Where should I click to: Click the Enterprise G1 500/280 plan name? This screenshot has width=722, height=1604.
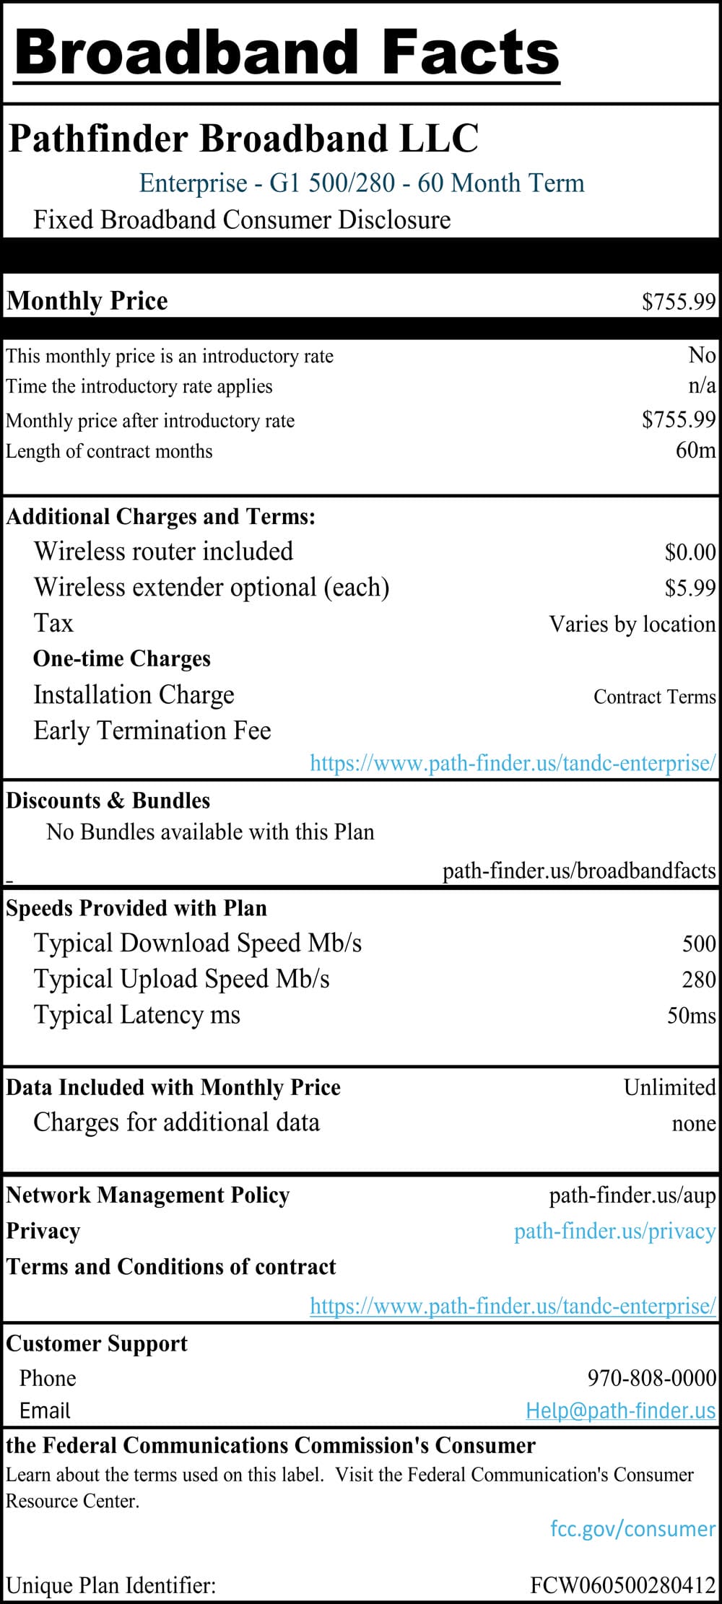(361, 183)
